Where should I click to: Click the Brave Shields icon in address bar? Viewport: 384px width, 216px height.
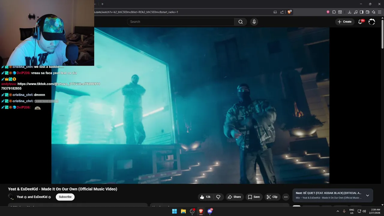[x=289, y=12]
